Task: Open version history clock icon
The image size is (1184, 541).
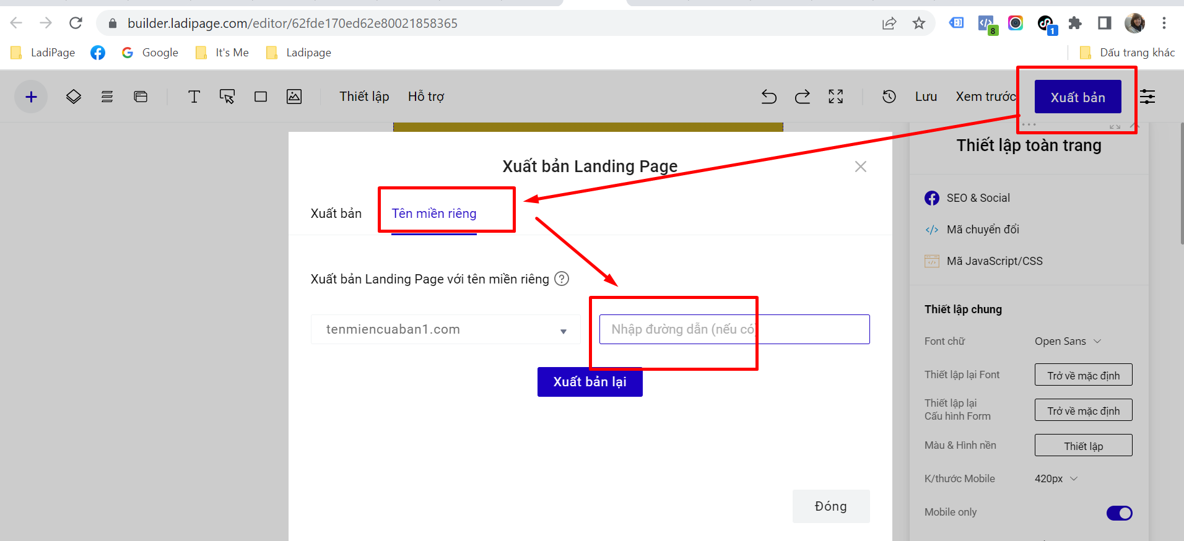Action: tap(889, 97)
